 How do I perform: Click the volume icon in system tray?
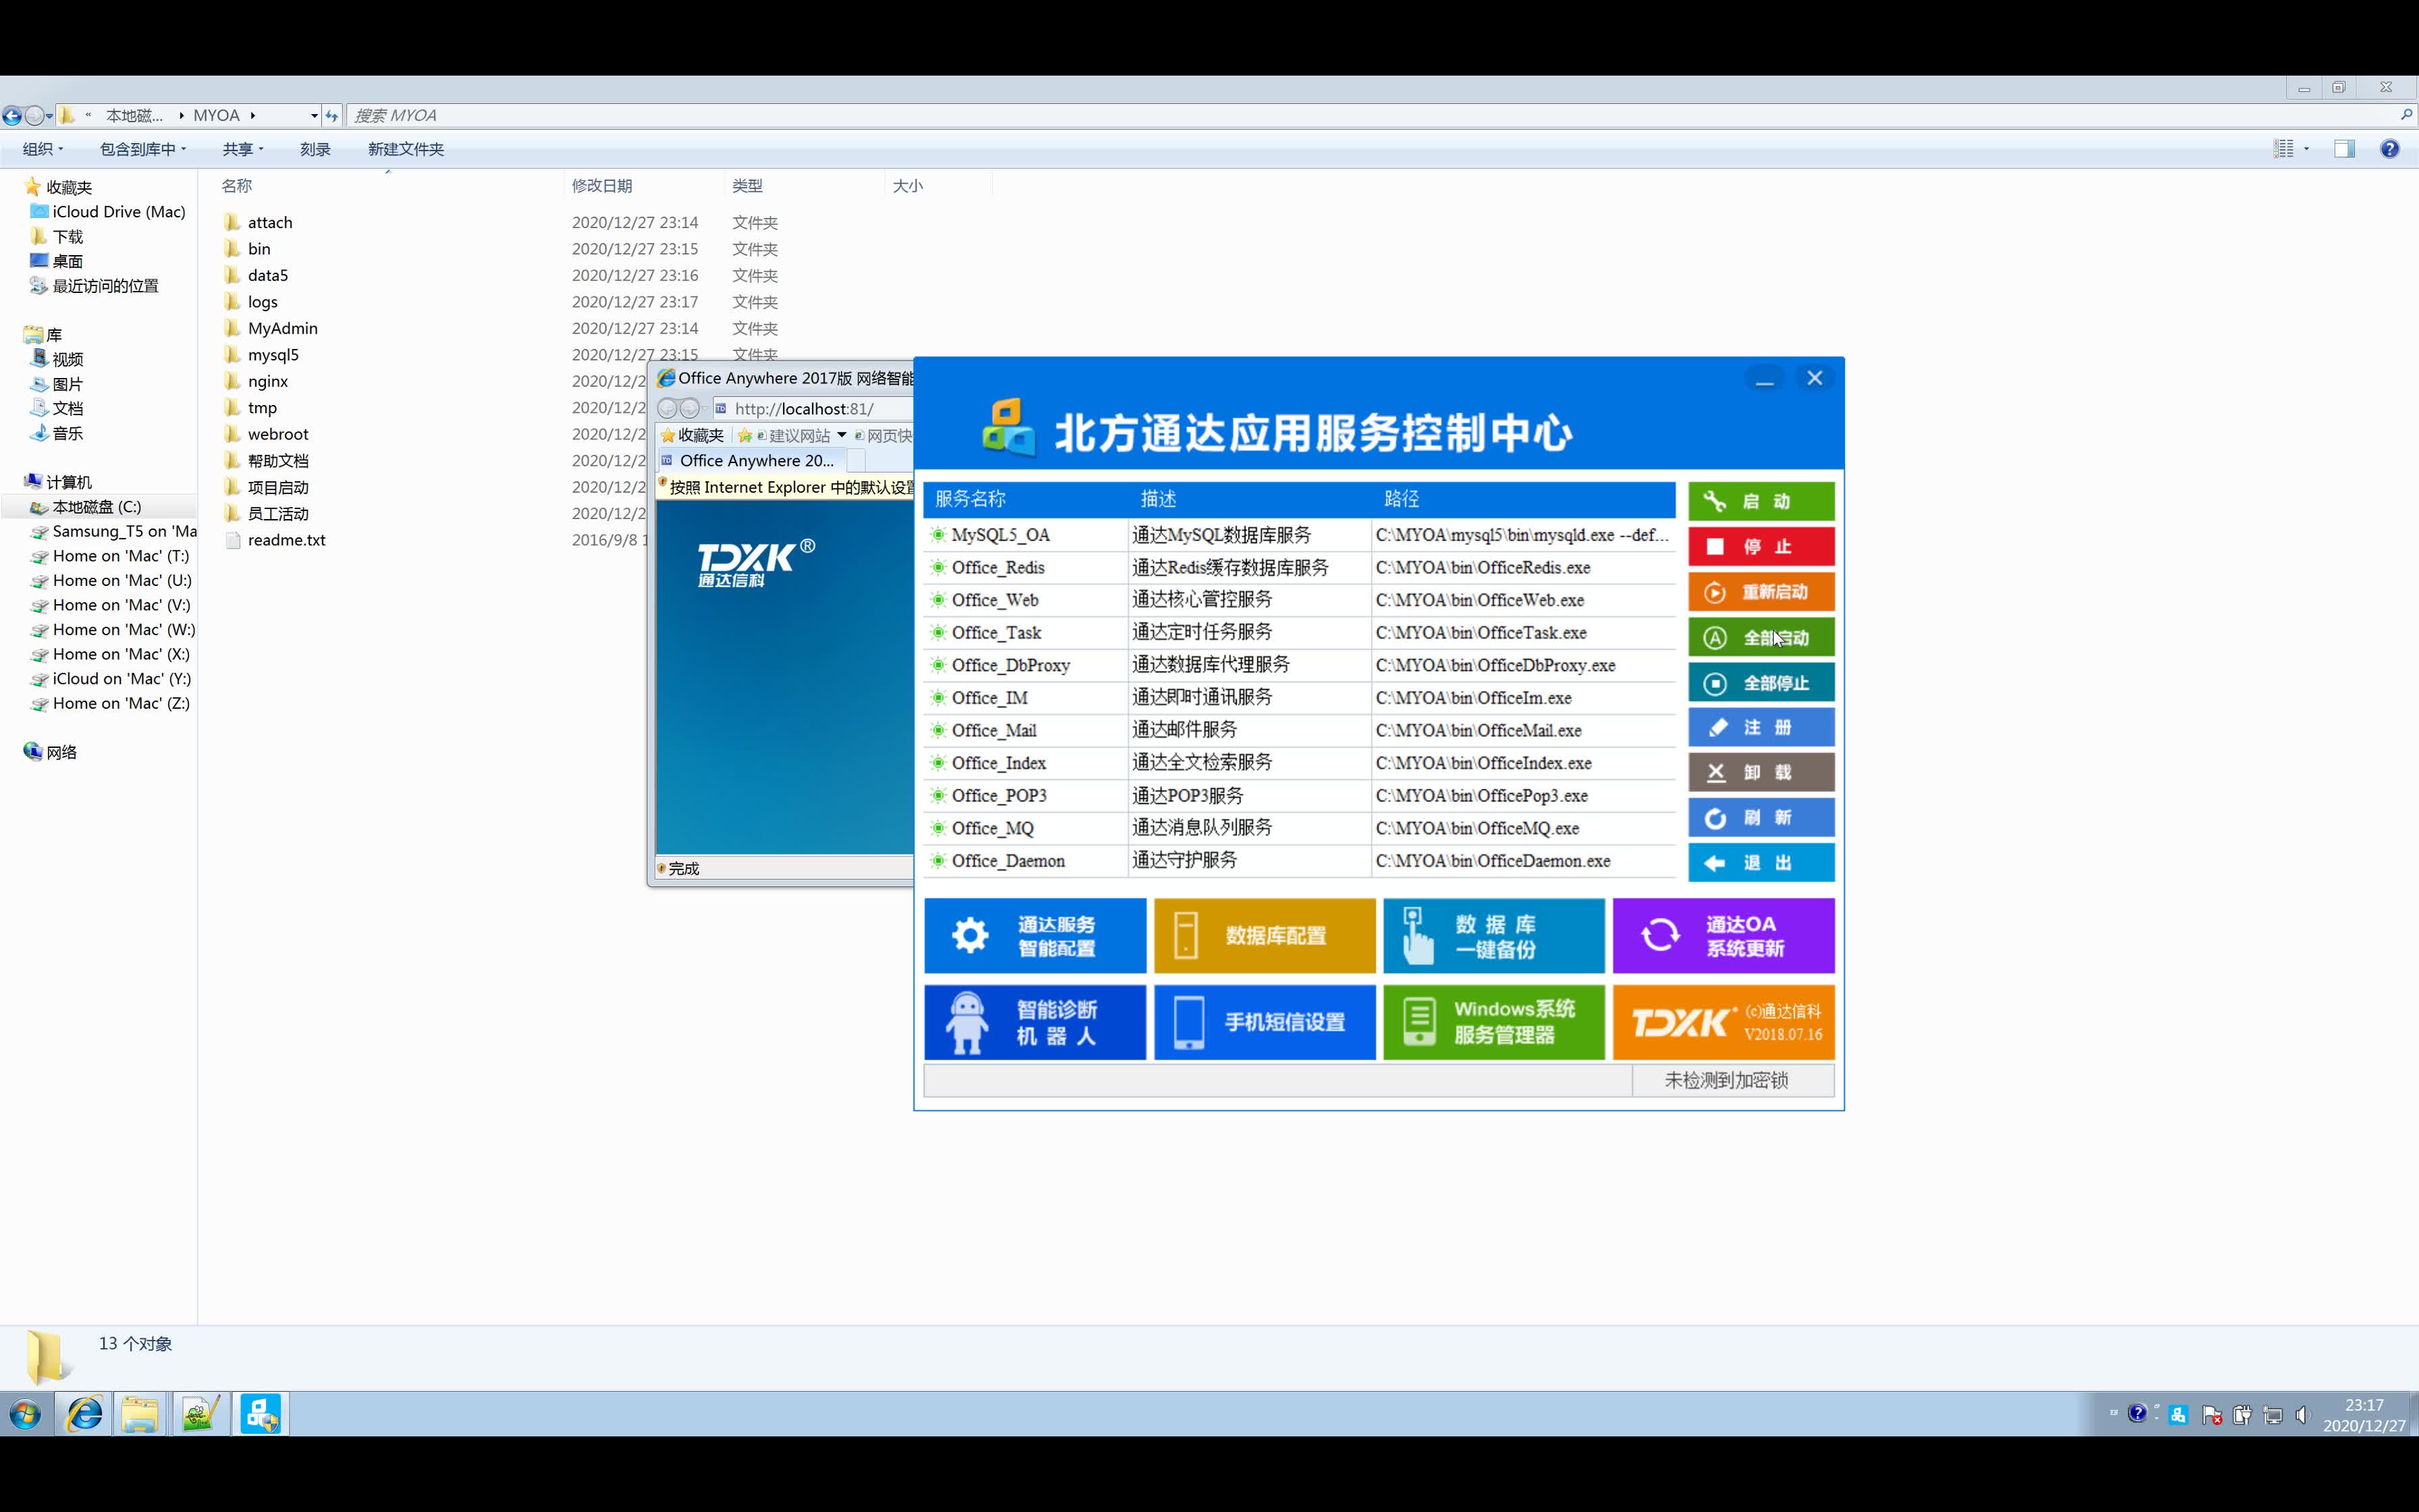(2303, 1415)
